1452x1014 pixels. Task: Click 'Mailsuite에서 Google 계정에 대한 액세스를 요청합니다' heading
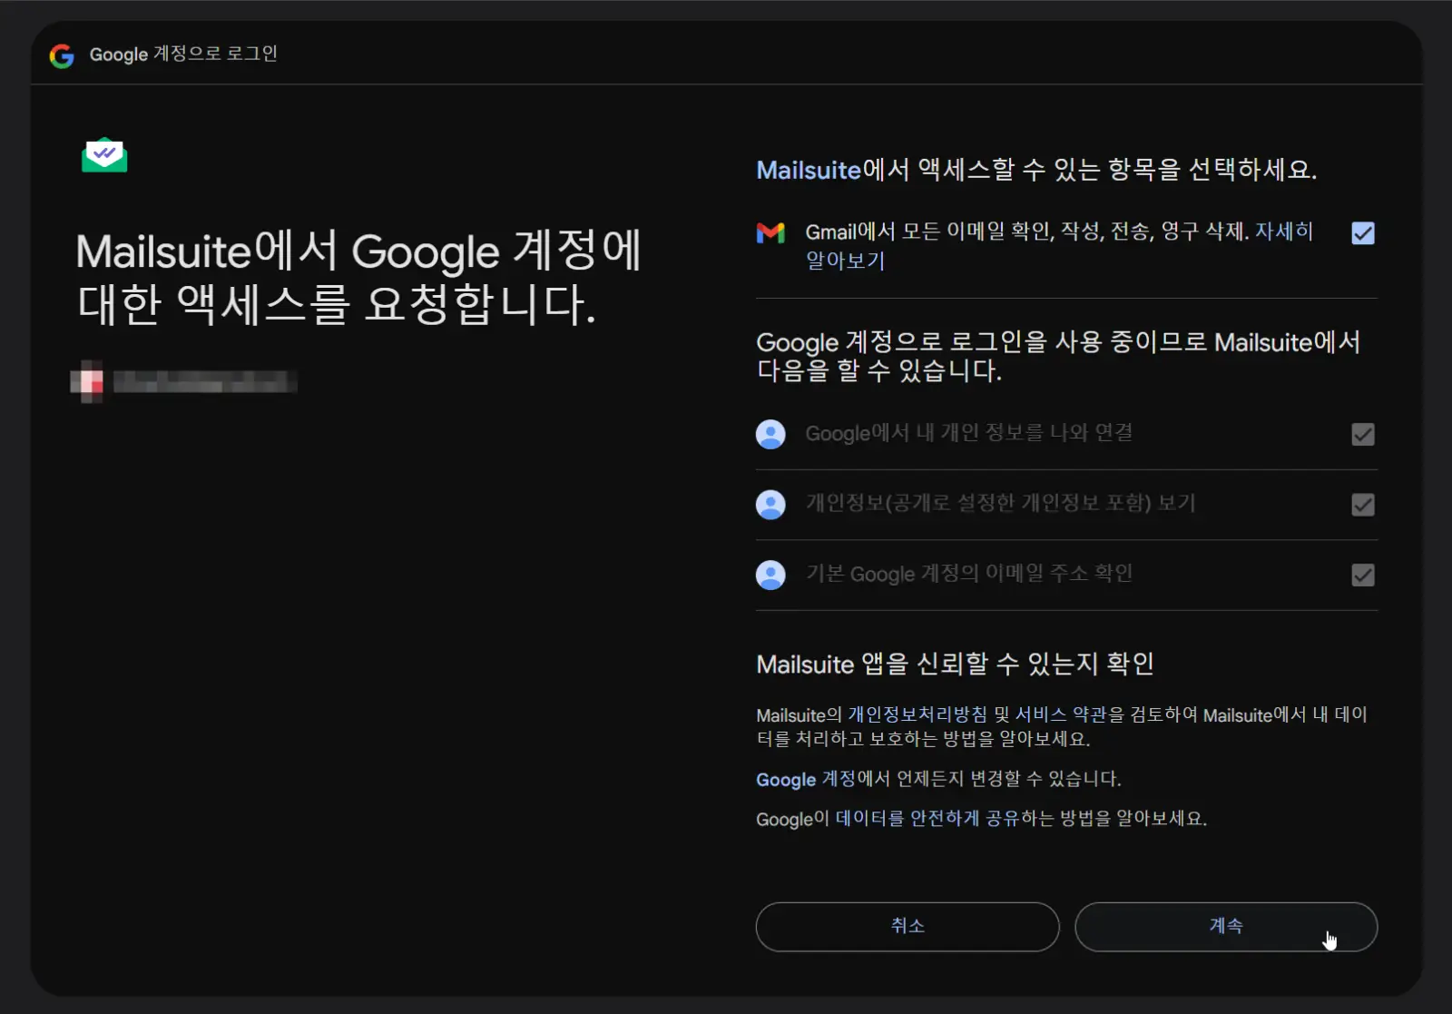point(359,278)
